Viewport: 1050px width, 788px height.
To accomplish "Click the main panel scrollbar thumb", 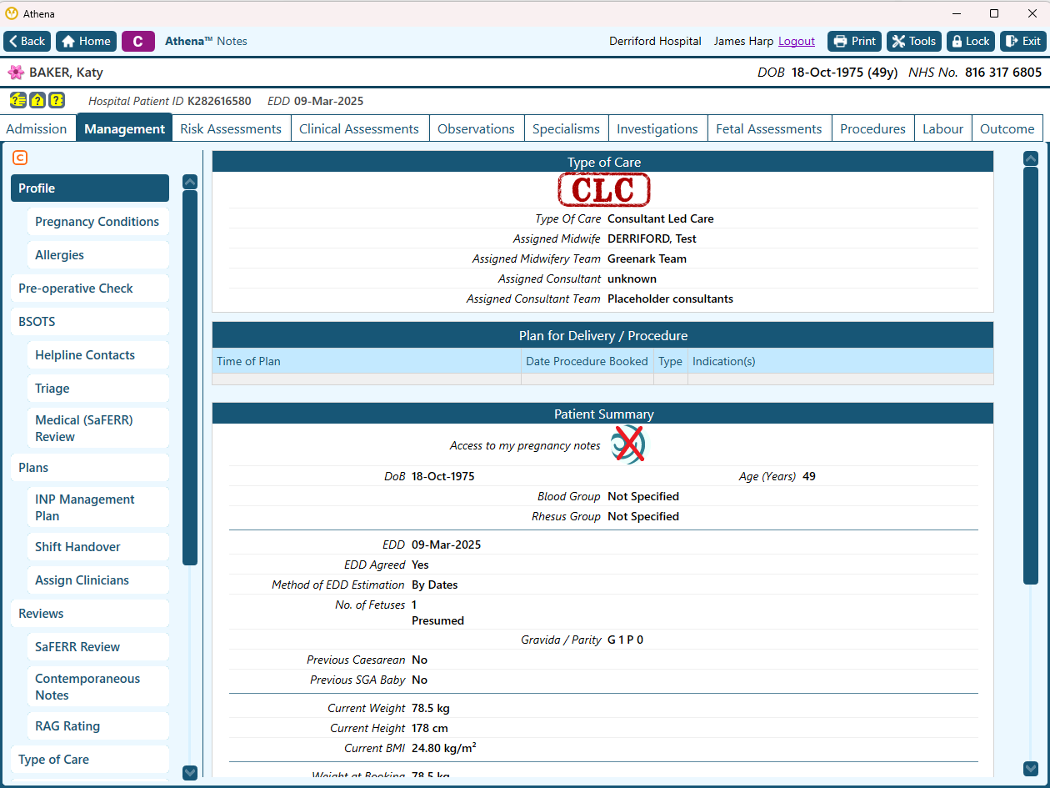I will point(1031,375).
